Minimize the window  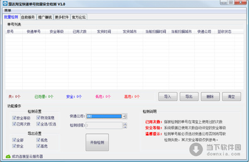224,2
